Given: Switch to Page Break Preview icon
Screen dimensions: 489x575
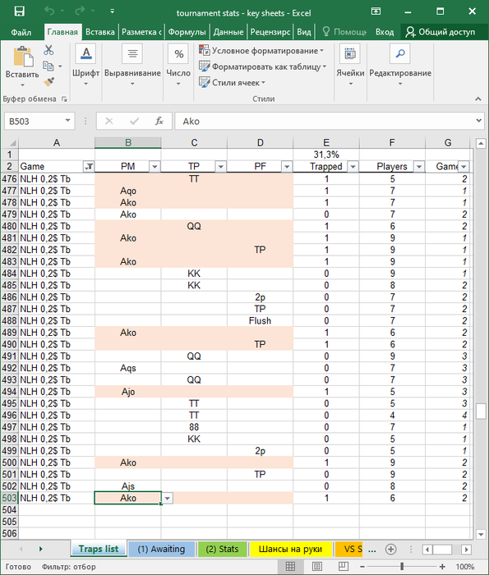Looking at the screenshot, I should [344, 566].
